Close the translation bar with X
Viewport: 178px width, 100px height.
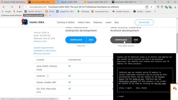[x=50, y=15]
